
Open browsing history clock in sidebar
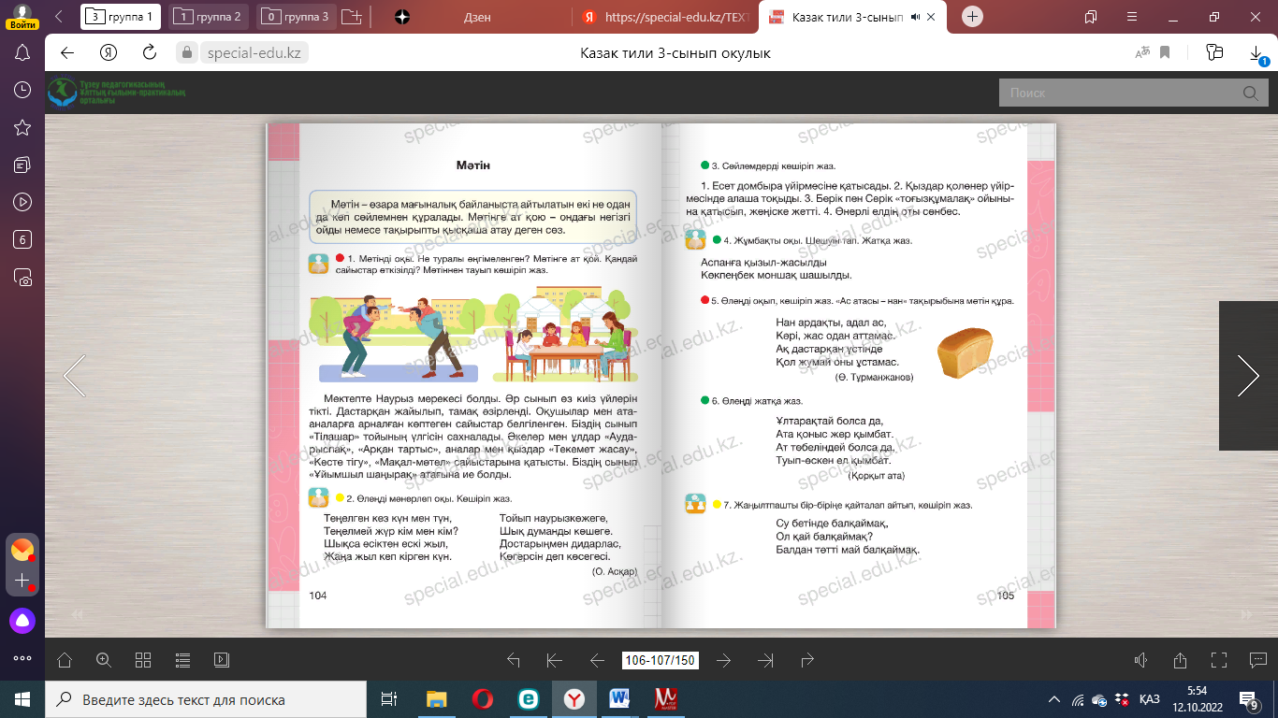(x=23, y=90)
